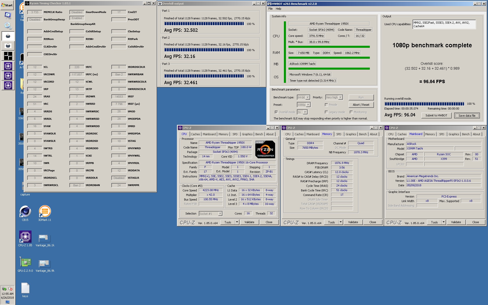The image size is (488, 305).
Task: Click Validate in CPU-Z Memory window
Action: 353,222
